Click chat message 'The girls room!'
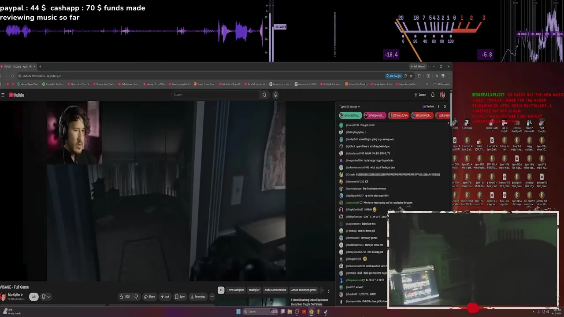 point(367,125)
